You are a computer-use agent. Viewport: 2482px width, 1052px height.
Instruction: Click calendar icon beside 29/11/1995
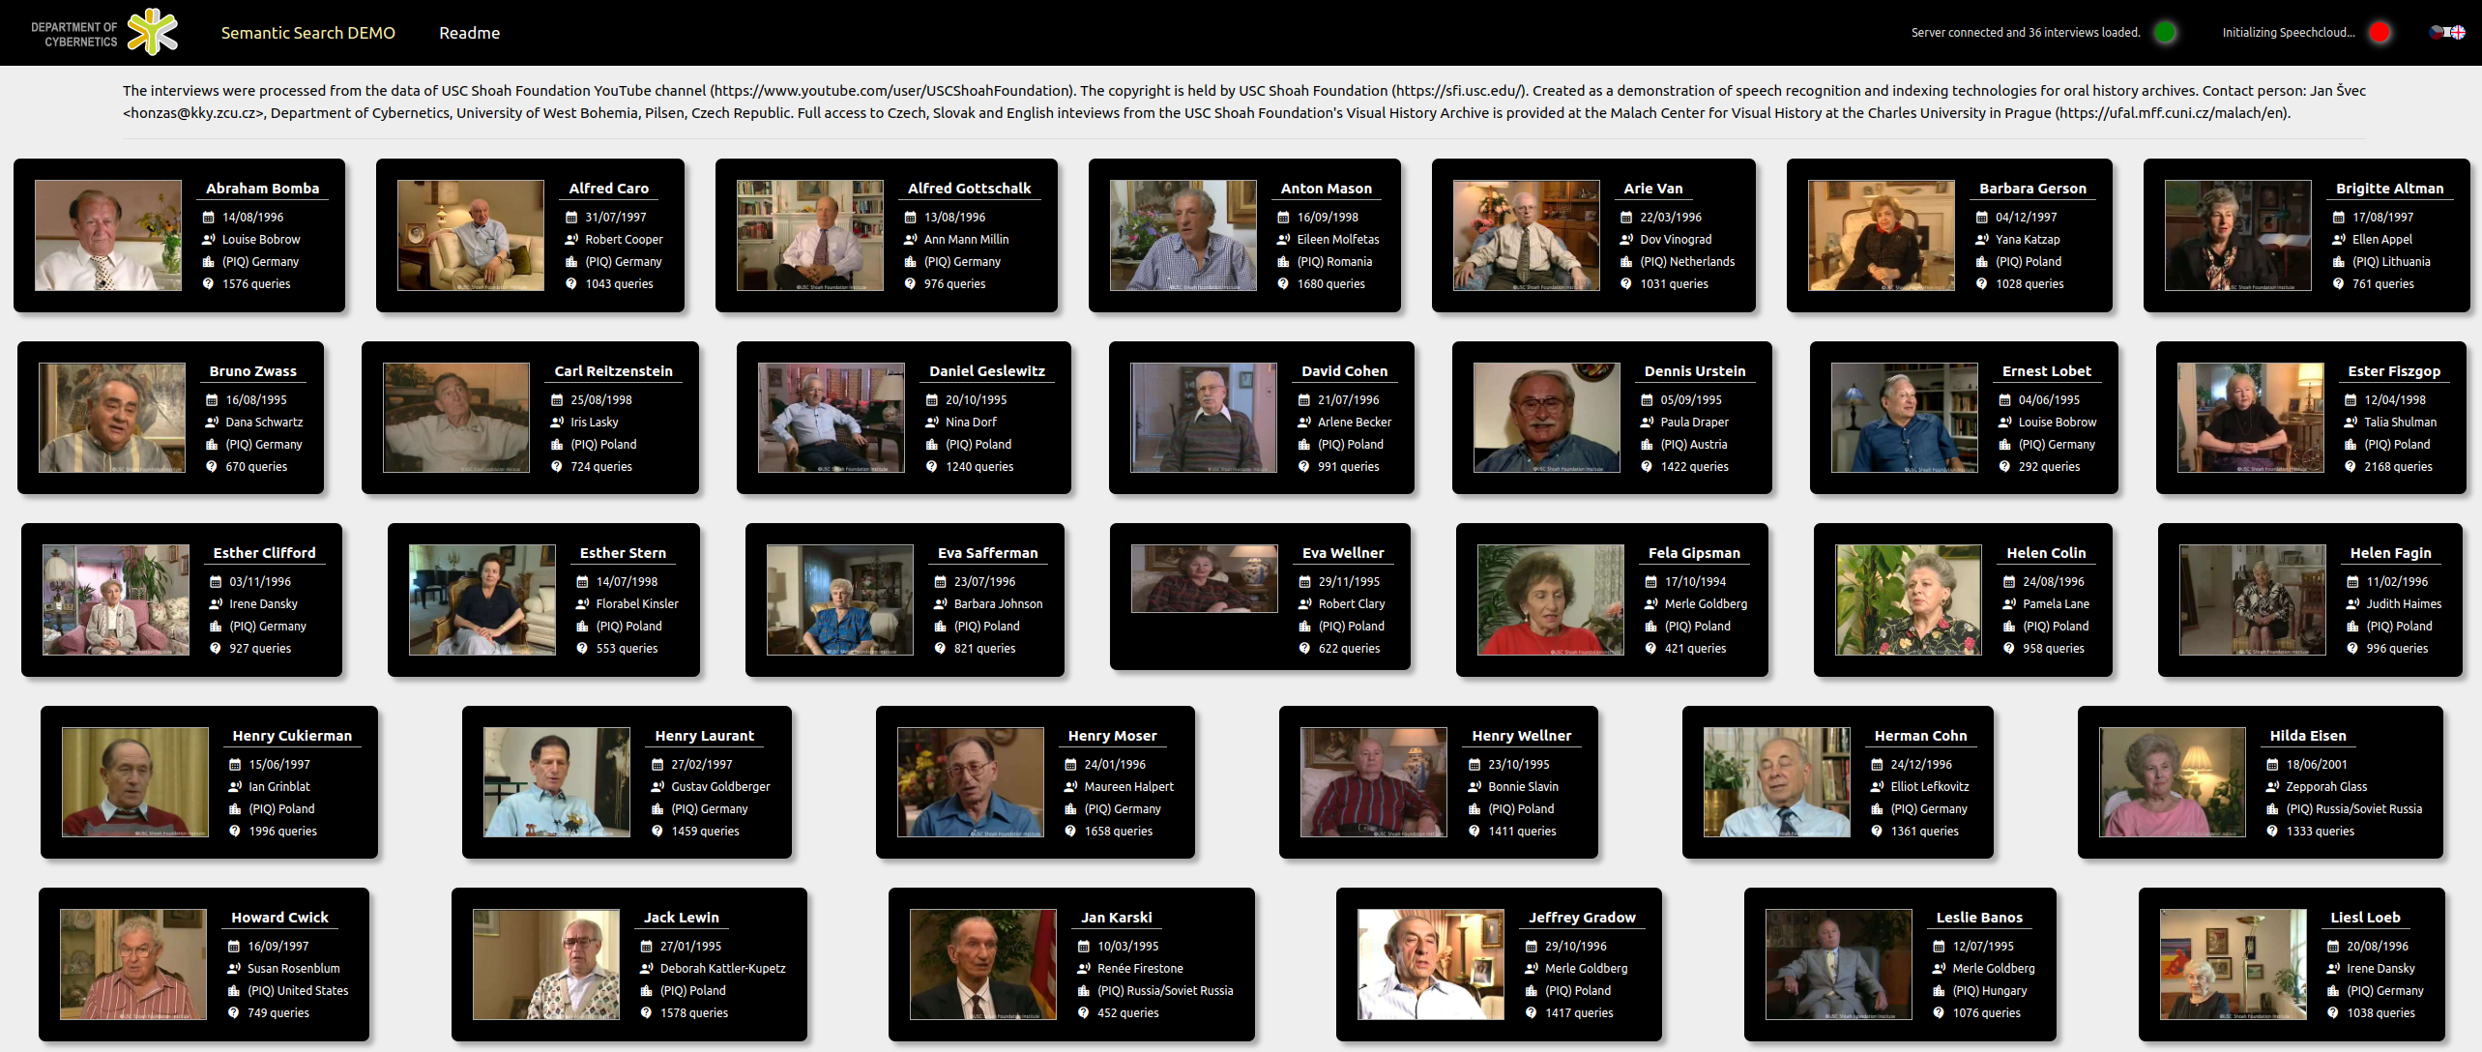click(1304, 582)
